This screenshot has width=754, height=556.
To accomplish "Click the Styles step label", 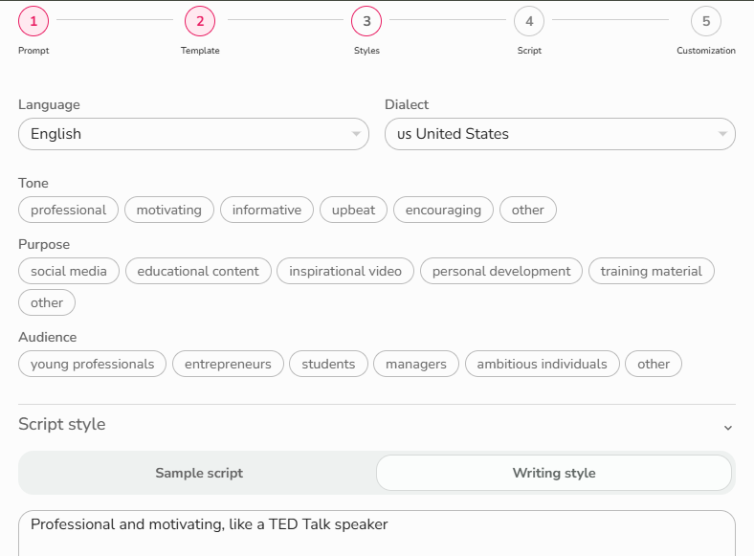I will click(366, 51).
